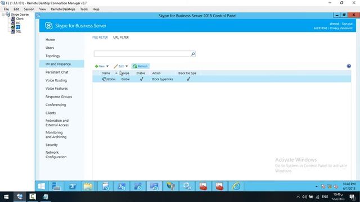Click the Scope column header
The image size is (360, 202).
pos(125,73)
